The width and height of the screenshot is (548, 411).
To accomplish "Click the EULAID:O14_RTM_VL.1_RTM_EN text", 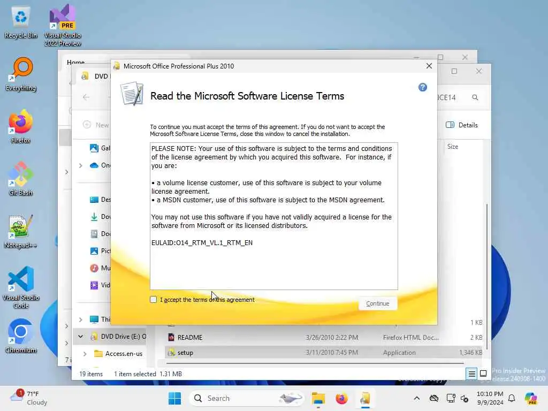I will click(x=202, y=242).
